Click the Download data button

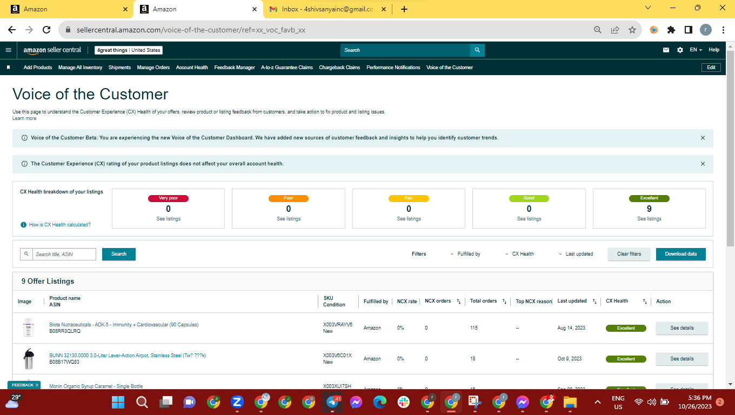pyautogui.click(x=681, y=254)
